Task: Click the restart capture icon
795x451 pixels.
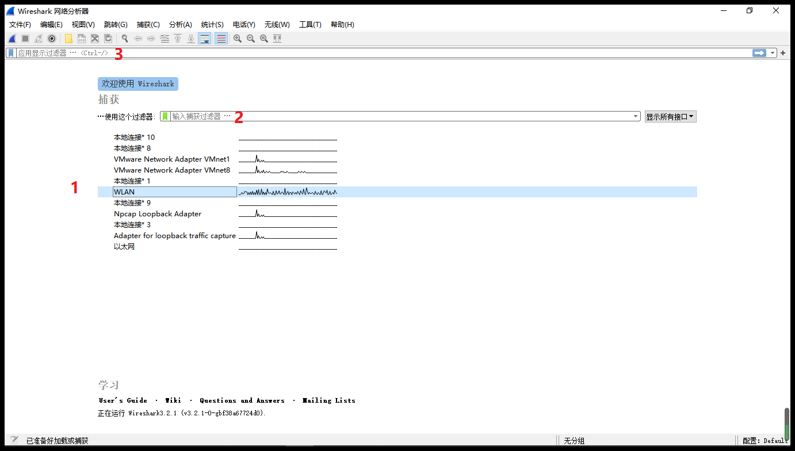Action: (x=39, y=39)
